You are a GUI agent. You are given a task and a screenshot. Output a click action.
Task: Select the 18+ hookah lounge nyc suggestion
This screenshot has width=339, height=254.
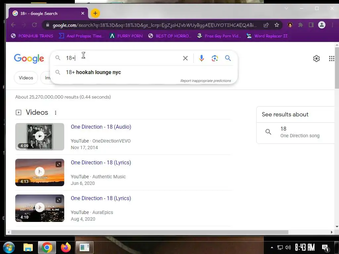[144, 72]
